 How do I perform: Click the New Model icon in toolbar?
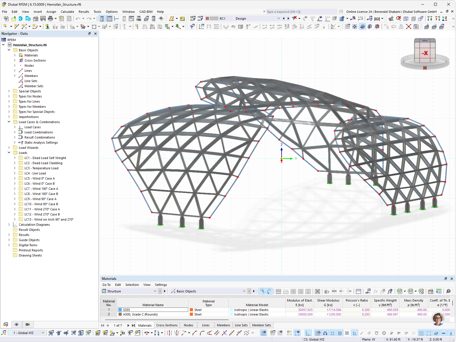6,19
